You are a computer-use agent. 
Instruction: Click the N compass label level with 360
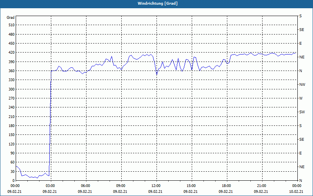[300, 71]
